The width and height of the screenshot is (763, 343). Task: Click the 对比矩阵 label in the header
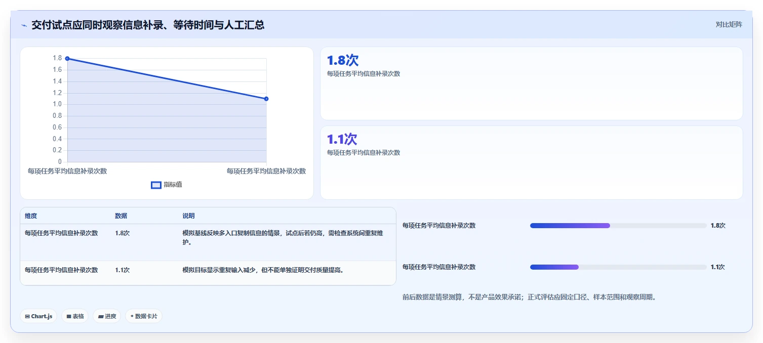pyautogui.click(x=729, y=24)
